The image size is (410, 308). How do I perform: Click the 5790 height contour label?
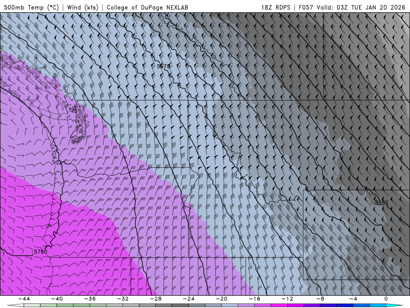click(40, 252)
